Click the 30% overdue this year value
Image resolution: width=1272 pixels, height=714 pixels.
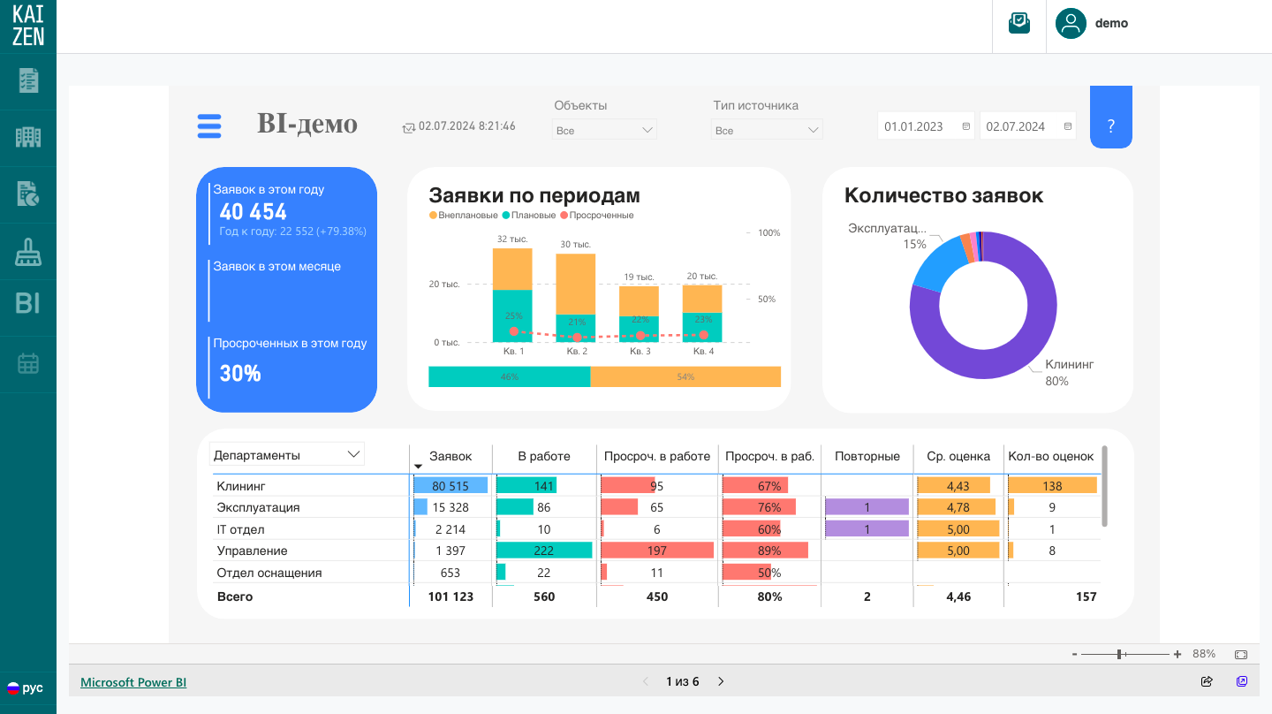[240, 374]
